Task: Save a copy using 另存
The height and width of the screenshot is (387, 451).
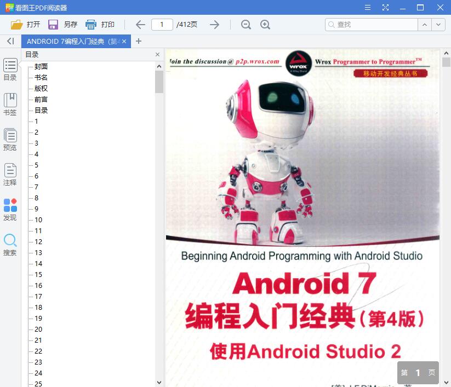Action: [62, 25]
